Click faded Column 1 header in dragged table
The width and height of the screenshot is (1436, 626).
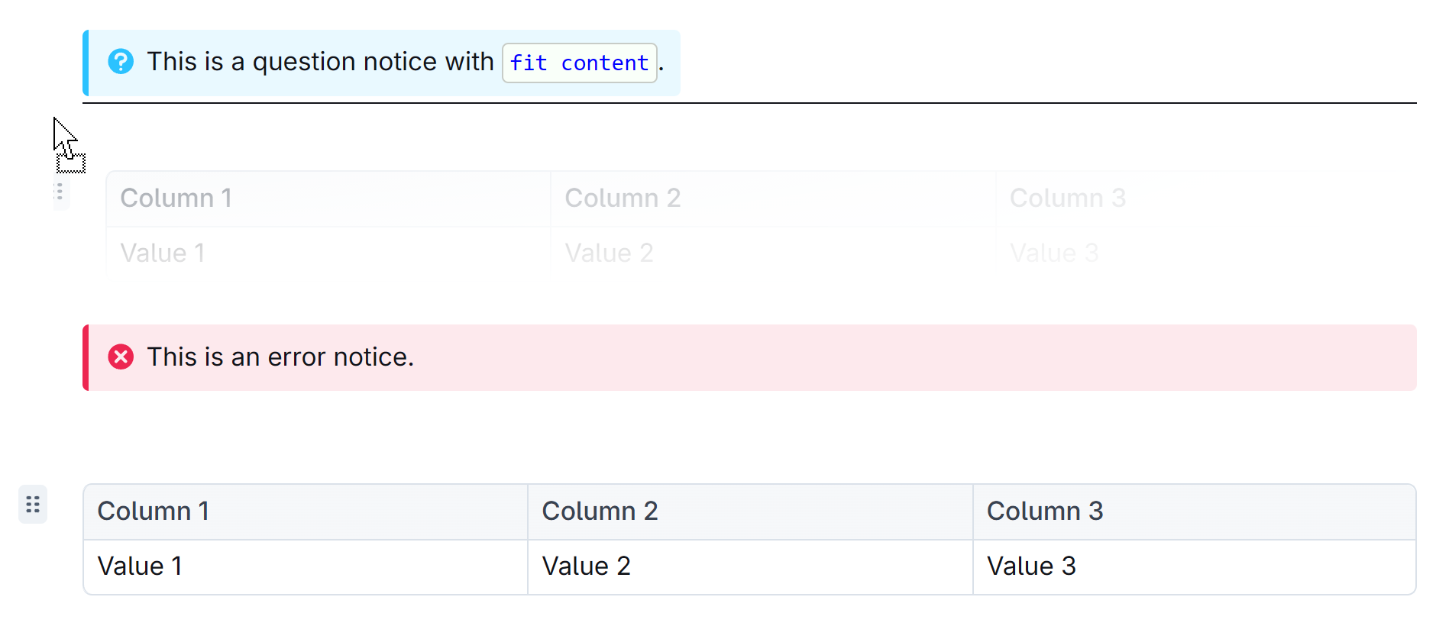[328, 198]
